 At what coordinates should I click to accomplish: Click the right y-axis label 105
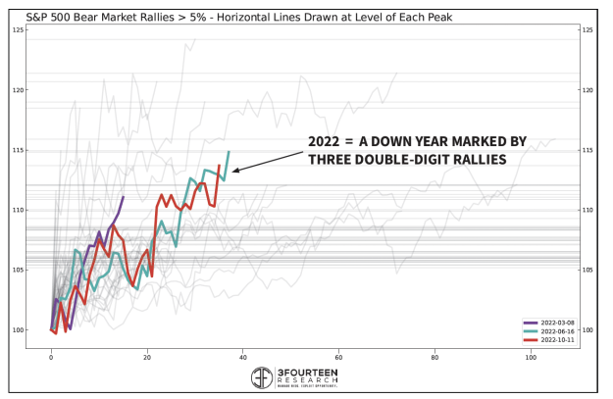[x=587, y=270]
